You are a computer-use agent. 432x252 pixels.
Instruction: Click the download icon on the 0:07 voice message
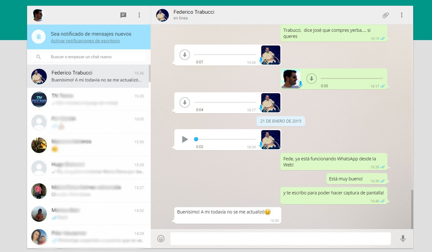(185, 54)
